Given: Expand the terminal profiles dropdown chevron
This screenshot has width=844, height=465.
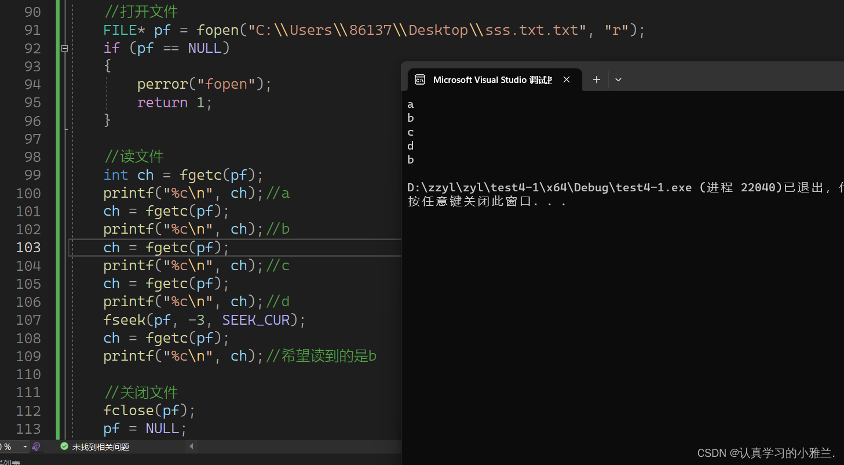Looking at the screenshot, I should (618, 80).
